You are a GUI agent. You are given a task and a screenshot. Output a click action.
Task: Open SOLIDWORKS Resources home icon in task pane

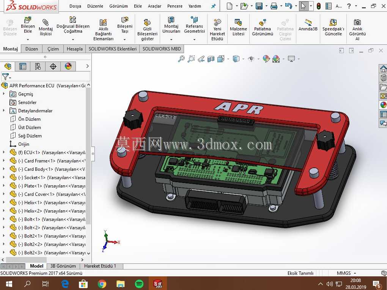pyautogui.click(x=383, y=69)
